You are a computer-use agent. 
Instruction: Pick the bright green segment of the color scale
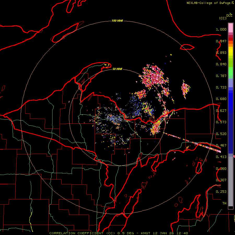[231, 71]
